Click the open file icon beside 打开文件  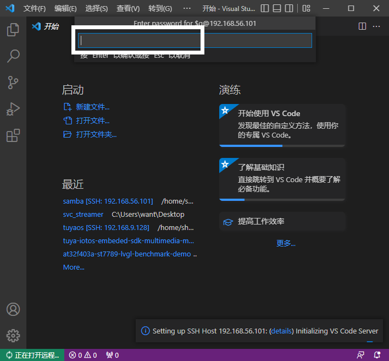click(x=68, y=121)
